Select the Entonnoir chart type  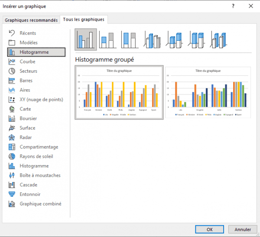(36, 194)
